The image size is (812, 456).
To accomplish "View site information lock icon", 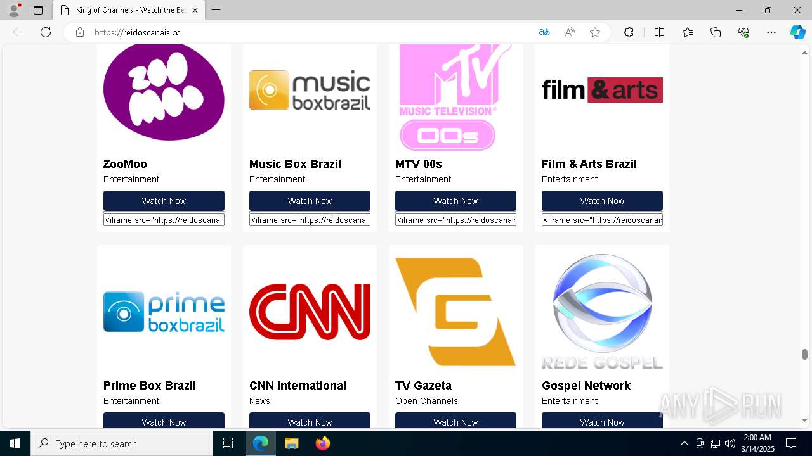I will (x=80, y=32).
